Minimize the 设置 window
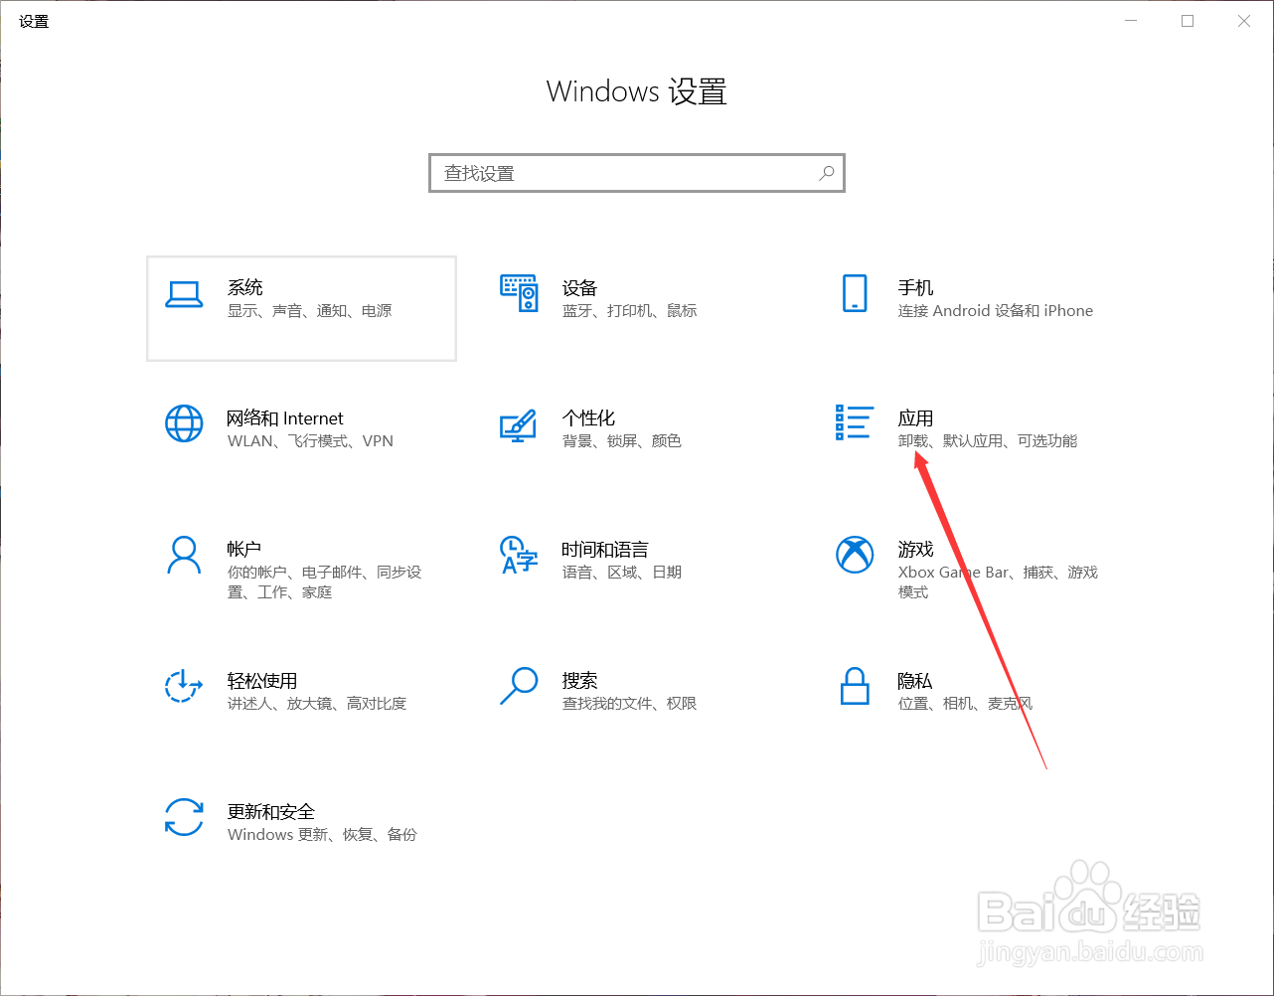The width and height of the screenshot is (1274, 996). click(1132, 21)
